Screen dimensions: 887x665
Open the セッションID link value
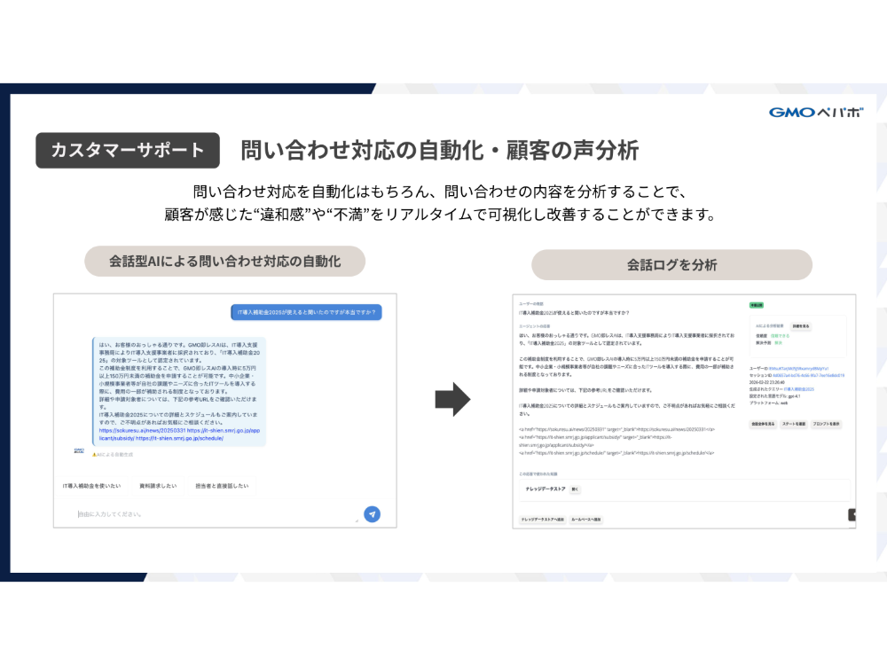pos(808,375)
